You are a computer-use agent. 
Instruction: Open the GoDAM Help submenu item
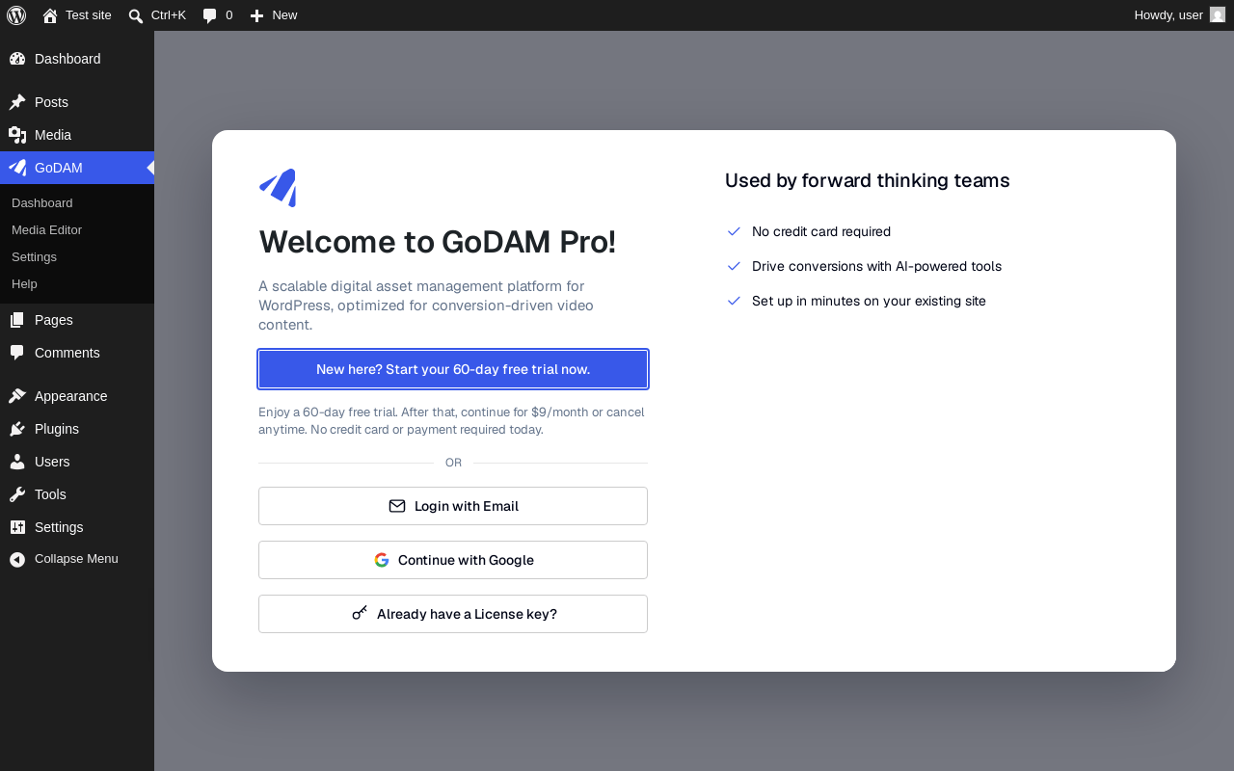(77, 284)
